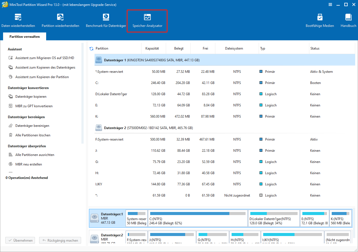Click Rückgängig machen
The height and width of the screenshot is (252, 358).
pyautogui.click(x=60, y=240)
